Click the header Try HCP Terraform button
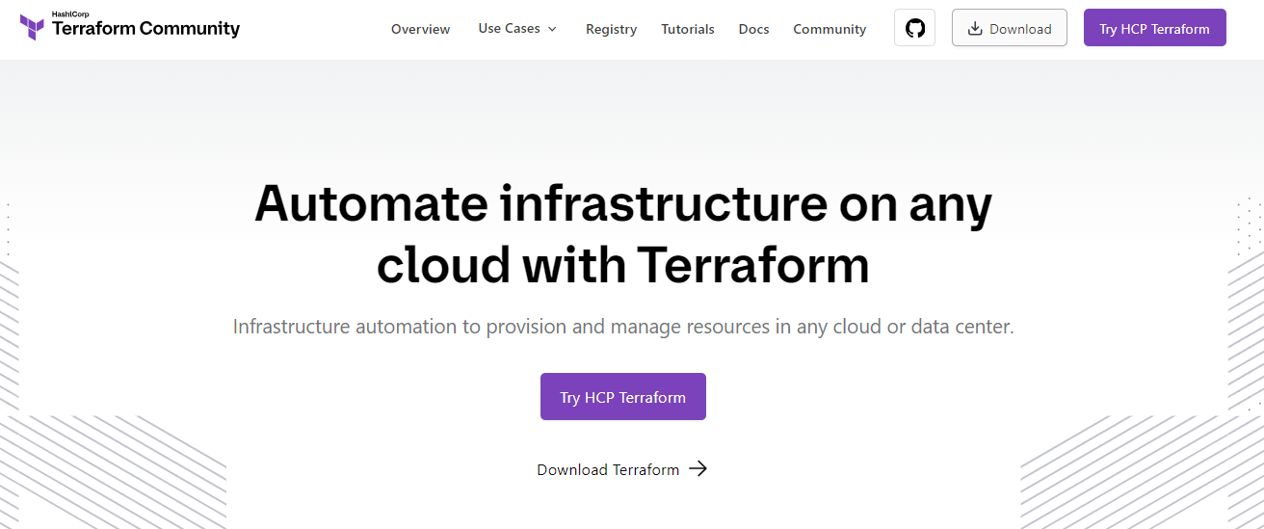 pyautogui.click(x=1154, y=28)
